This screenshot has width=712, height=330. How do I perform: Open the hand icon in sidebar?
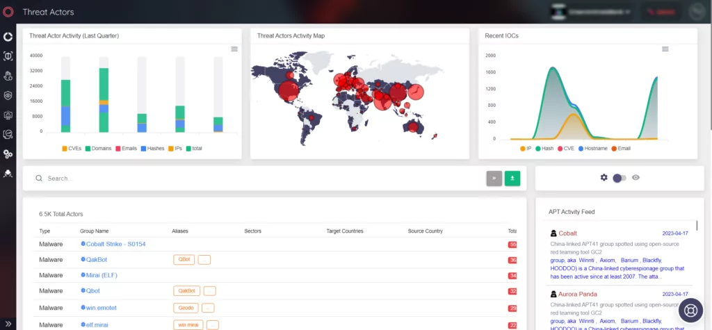click(8, 76)
